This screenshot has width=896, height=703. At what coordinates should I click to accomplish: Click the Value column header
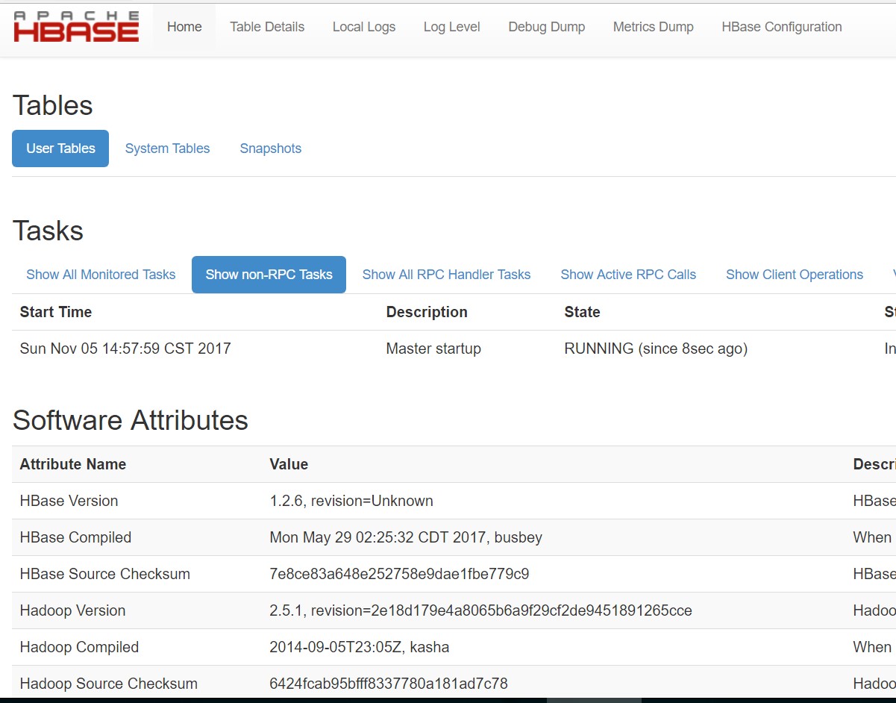coord(289,464)
